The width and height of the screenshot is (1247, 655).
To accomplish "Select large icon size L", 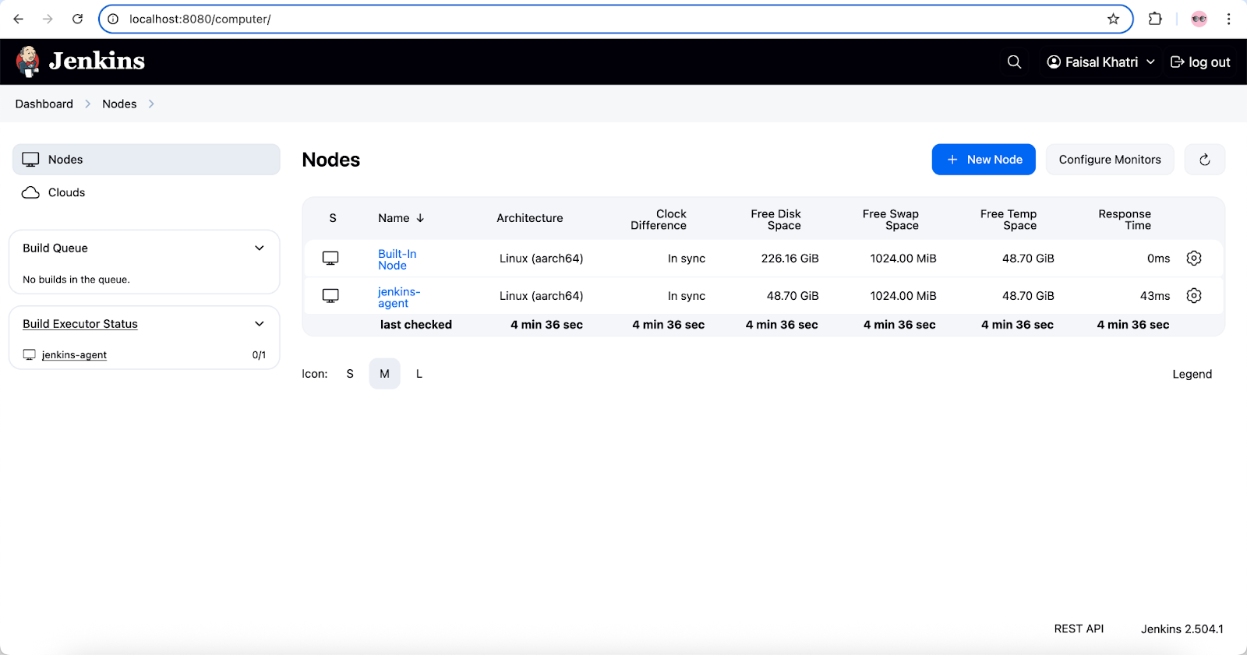I will (x=419, y=374).
